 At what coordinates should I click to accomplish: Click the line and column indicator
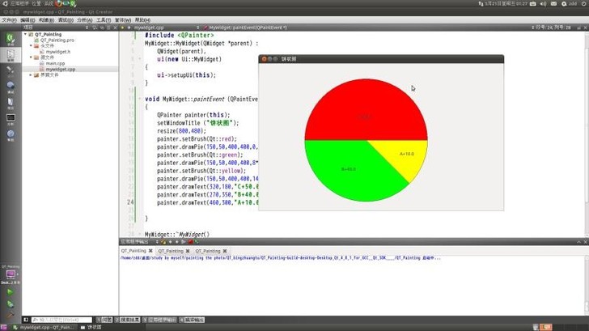tap(553, 28)
